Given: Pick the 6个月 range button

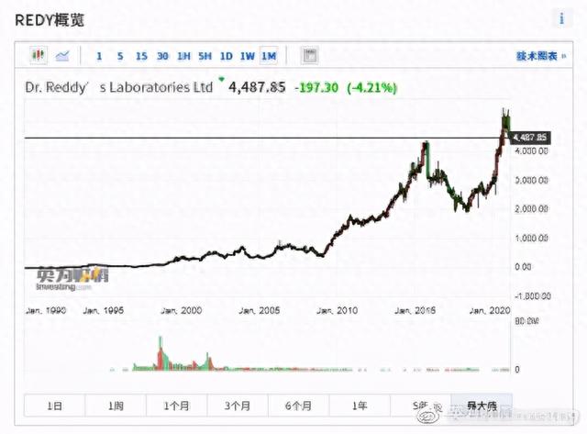Looking at the screenshot, I should point(299,405).
